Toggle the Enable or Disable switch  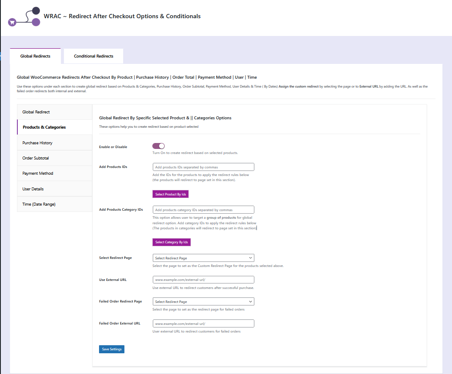158,146
